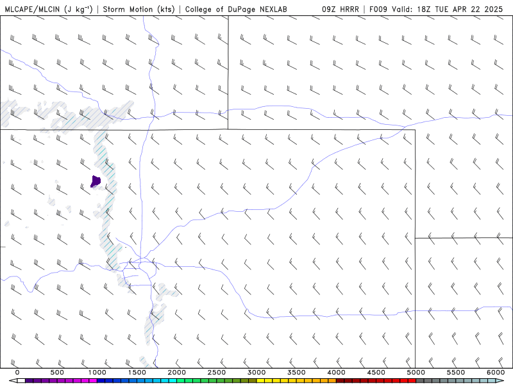Screen dimensions: 513x384
Task: Click the right arrow end of colorbar
Action: [500, 381]
